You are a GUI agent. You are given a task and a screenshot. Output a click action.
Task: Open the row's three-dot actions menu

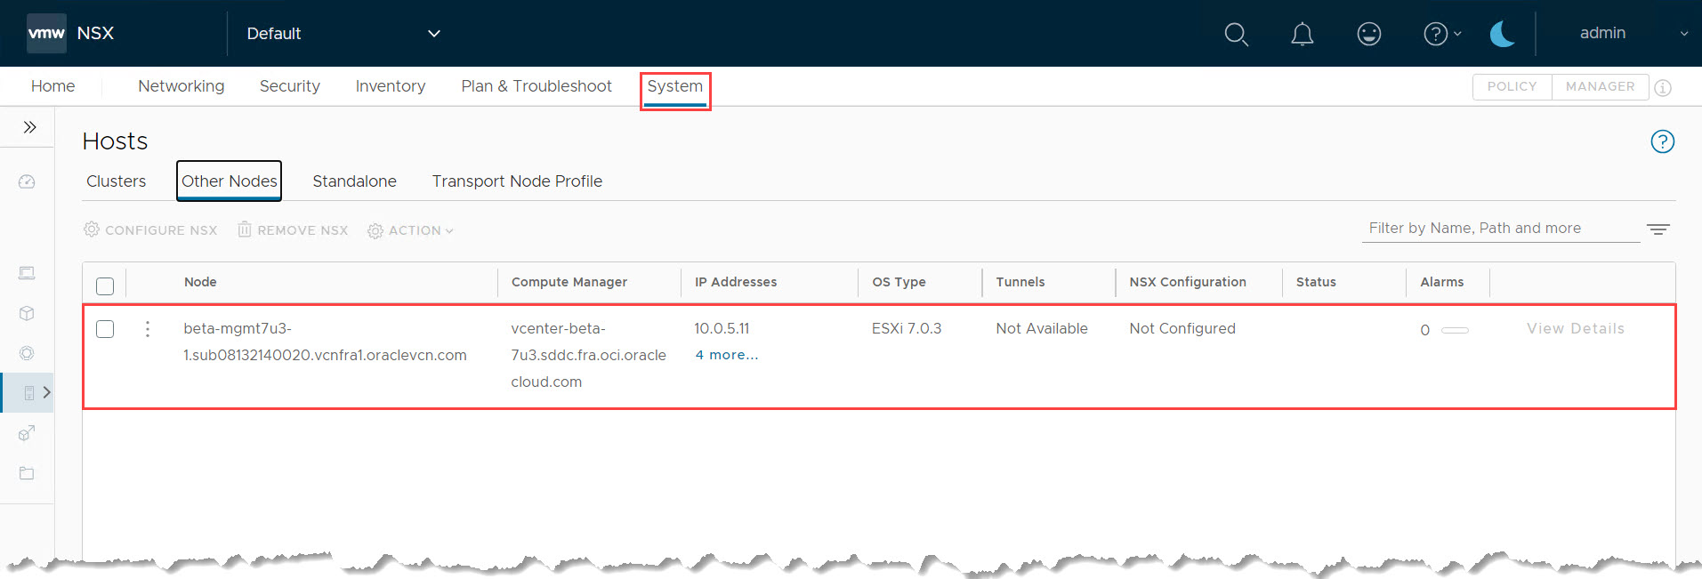(x=148, y=329)
